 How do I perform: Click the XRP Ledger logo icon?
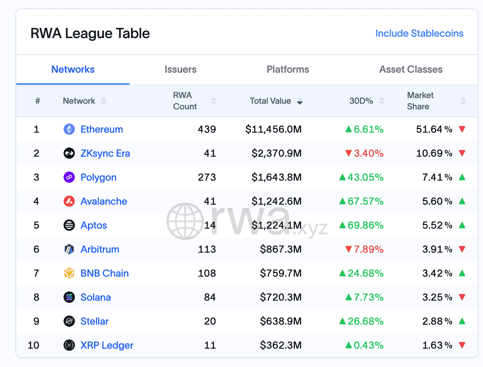(x=69, y=345)
